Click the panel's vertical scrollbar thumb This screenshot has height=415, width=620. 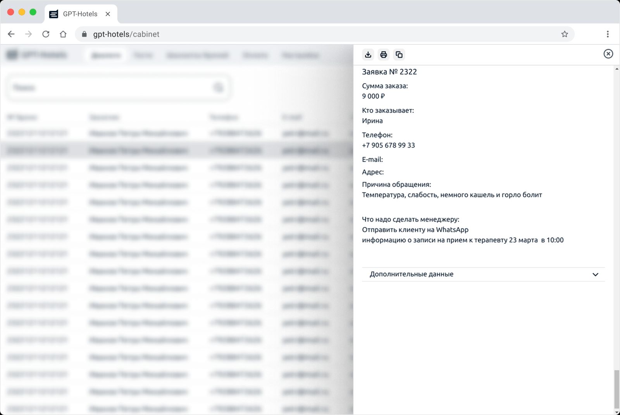pos(617,389)
